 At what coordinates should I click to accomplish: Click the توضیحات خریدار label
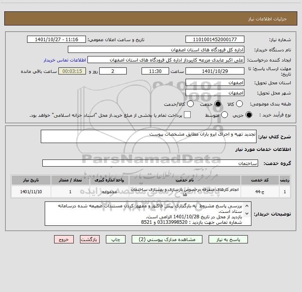click(x=272, y=214)
